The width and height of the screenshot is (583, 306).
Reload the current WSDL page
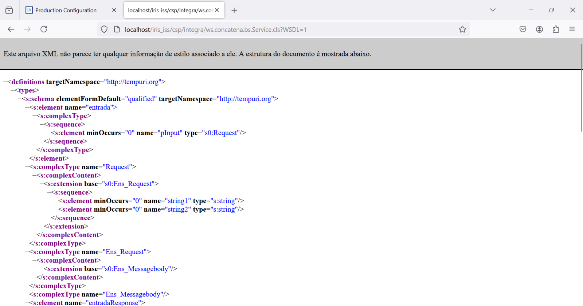[x=44, y=29]
